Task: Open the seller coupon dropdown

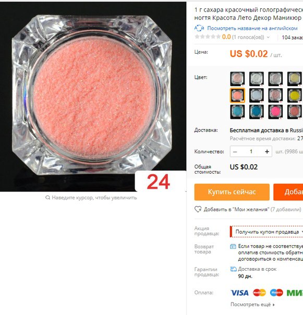Action: point(266,232)
